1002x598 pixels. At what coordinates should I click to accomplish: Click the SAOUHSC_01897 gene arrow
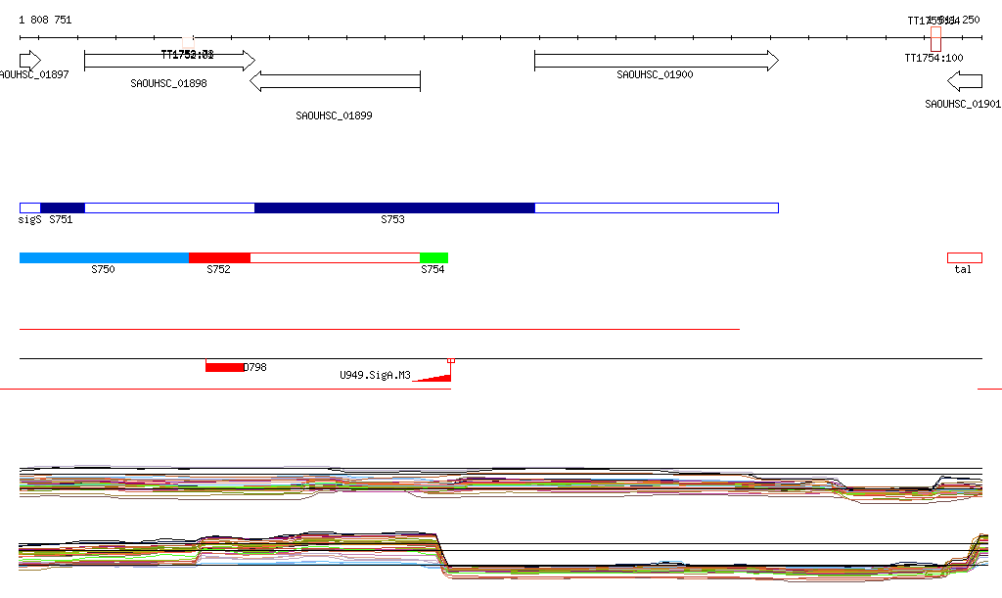(x=30, y=61)
